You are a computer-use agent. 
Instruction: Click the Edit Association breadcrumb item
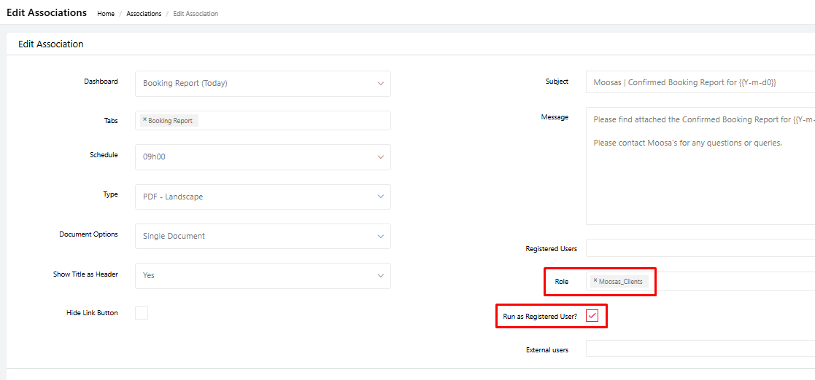(196, 14)
